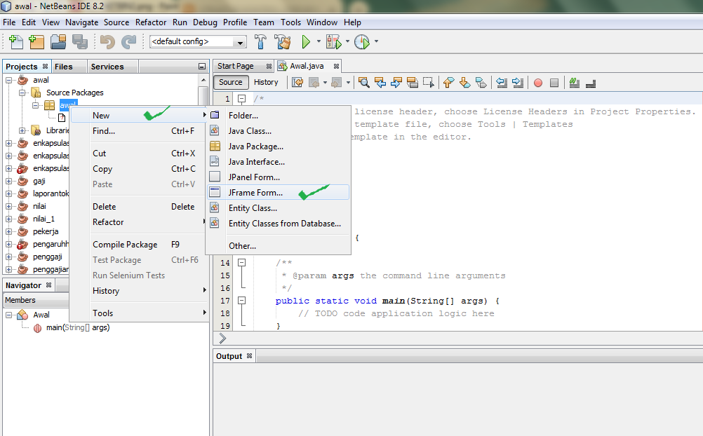Undo the last change
The width and height of the screenshot is (703, 436).
coord(107,41)
